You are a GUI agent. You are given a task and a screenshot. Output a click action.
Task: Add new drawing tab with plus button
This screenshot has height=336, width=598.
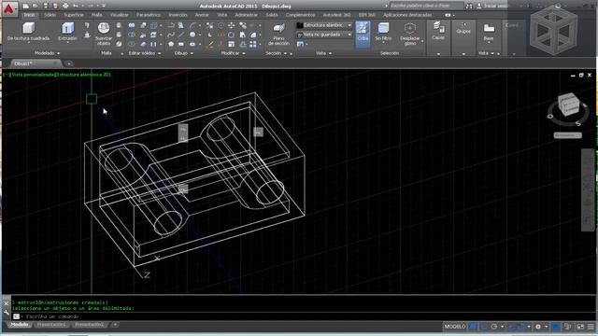69,63
